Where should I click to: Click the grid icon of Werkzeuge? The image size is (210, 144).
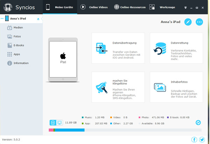(152, 7)
